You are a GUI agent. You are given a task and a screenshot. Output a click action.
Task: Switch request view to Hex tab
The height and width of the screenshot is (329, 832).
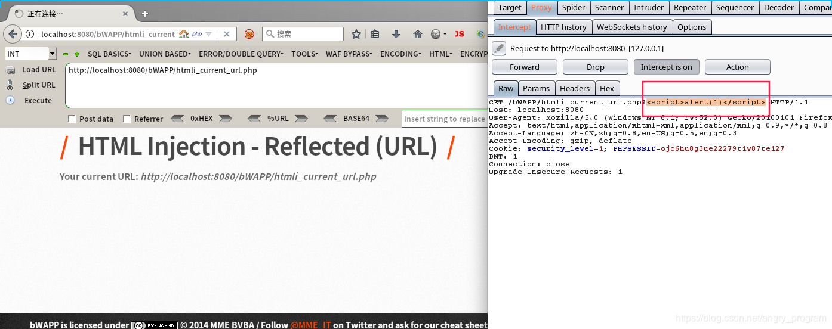tap(607, 88)
